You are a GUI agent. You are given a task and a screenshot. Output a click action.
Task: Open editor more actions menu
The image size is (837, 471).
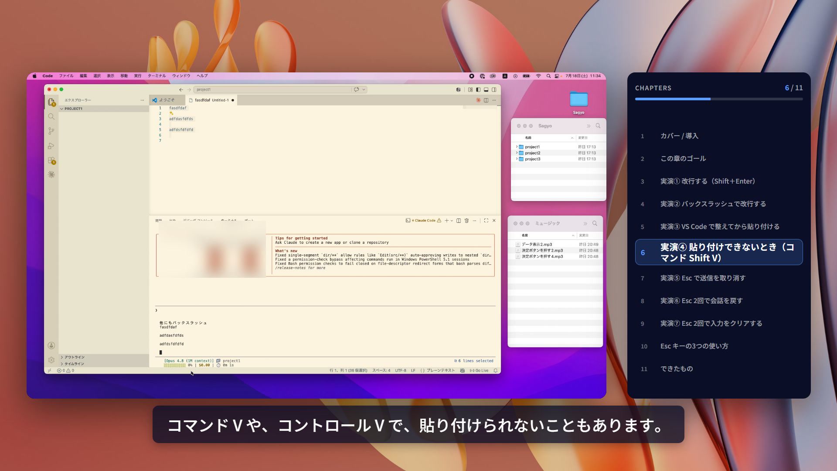pyautogui.click(x=494, y=100)
